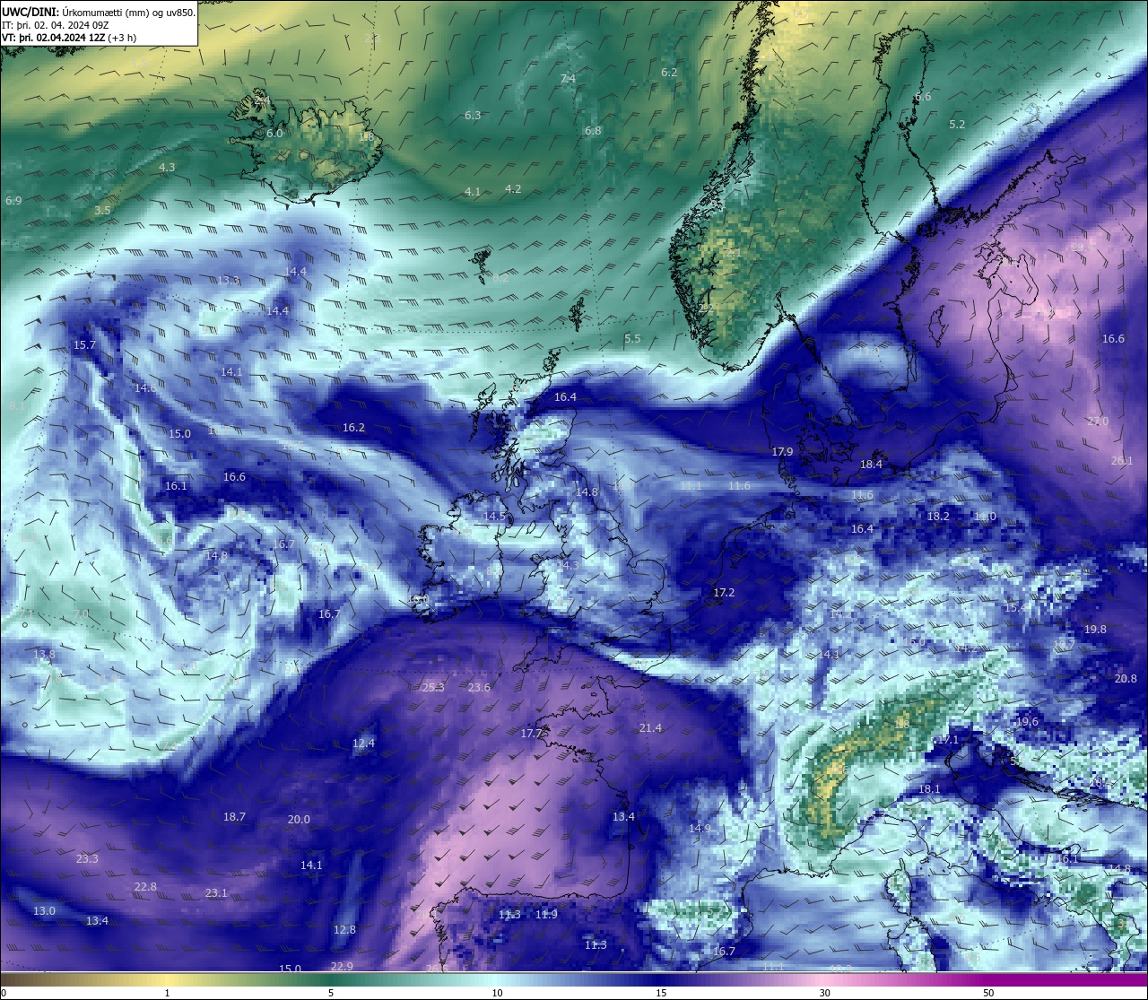Click the 18.2 value on the map
This screenshot has width=1148, height=1000.
(938, 516)
